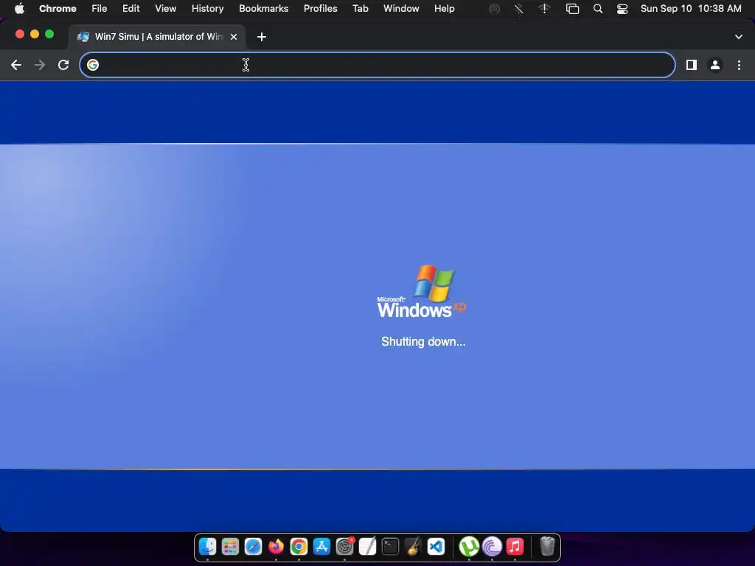Focus the Chrome address bar
The image size is (755, 566).
coord(377,65)
